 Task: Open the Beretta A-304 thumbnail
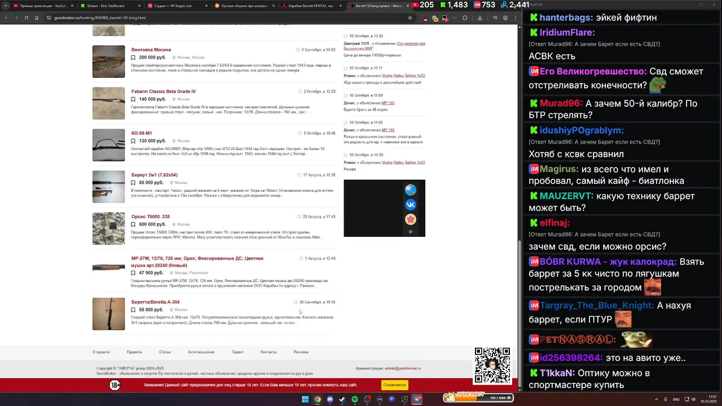pyautogui.click(x=108, y=314)
